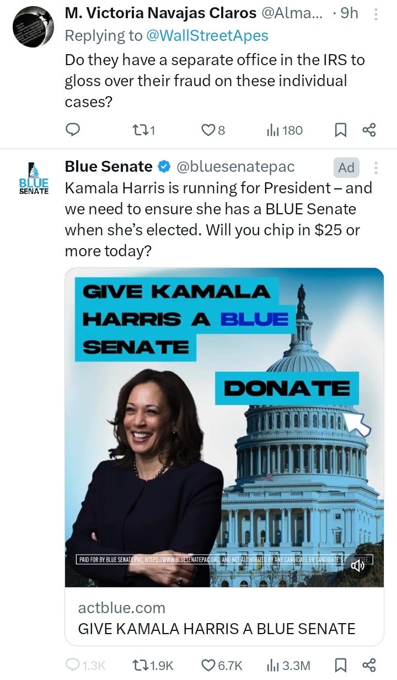This screenshot has width=397, height=680.
Task: View analytics showing 180 views
Action: coord(285,130)
